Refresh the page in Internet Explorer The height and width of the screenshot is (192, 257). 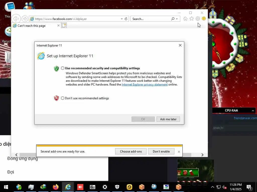[x=126, y=19]
